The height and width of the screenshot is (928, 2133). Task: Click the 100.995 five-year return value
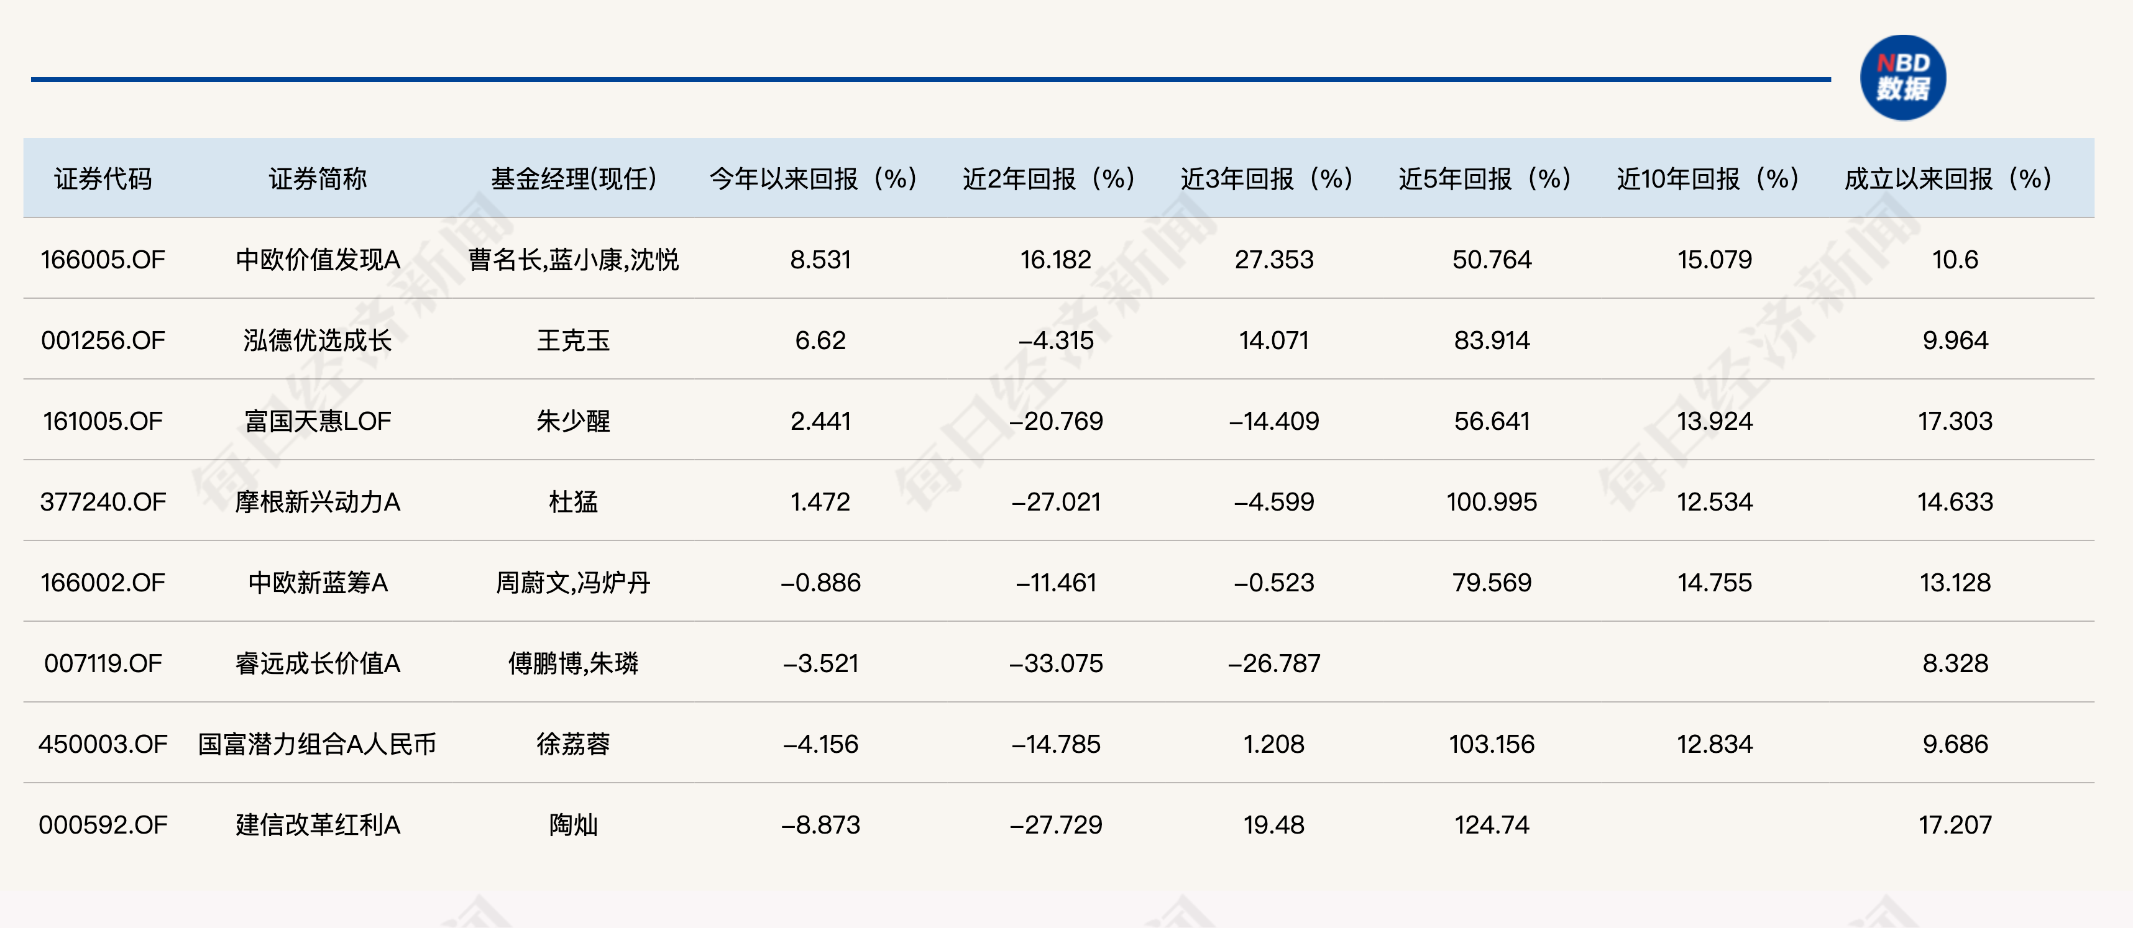pyautogui.click(x=1491, y=502)
